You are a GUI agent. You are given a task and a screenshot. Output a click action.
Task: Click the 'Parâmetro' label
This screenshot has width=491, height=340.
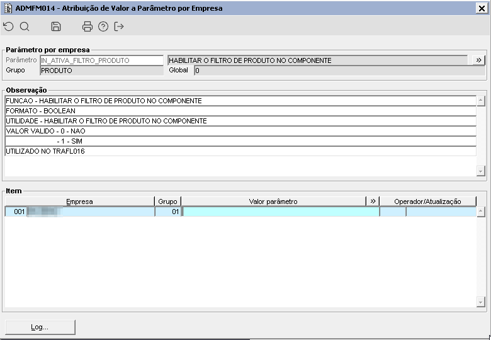tap(21, 60)
